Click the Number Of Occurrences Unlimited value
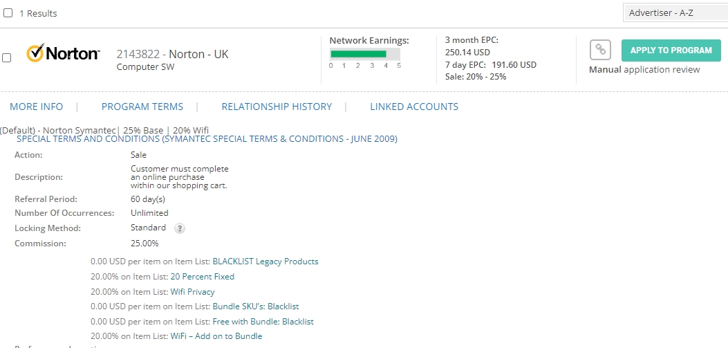The image size is (728, 348). coord(149,213)
